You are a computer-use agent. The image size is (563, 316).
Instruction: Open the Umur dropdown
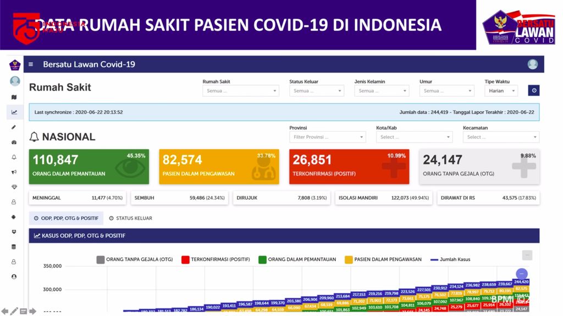[x=446, y=91]
